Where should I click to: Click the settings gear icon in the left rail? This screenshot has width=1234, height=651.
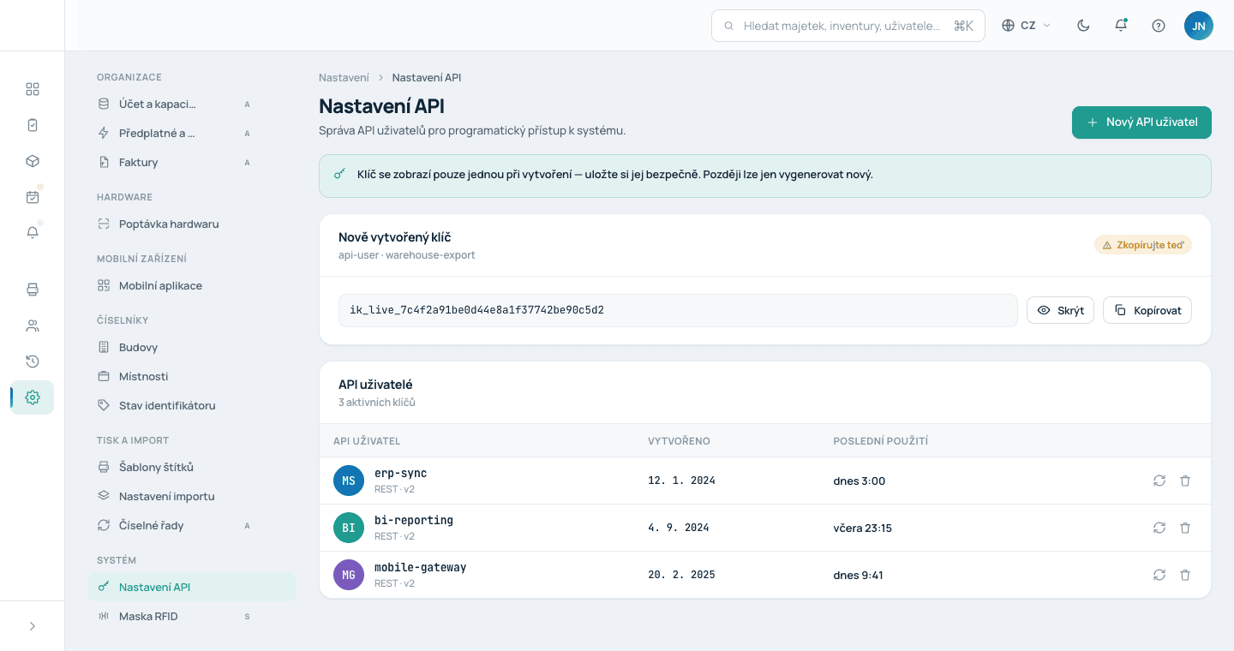(33, 397)
